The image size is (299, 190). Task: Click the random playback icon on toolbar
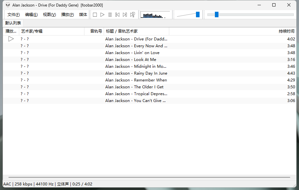coord(132,14)
